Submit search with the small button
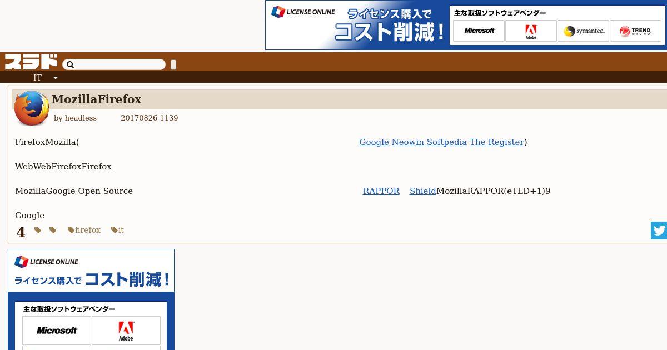The width and height of the screenshot is (667, 350). 173,64
